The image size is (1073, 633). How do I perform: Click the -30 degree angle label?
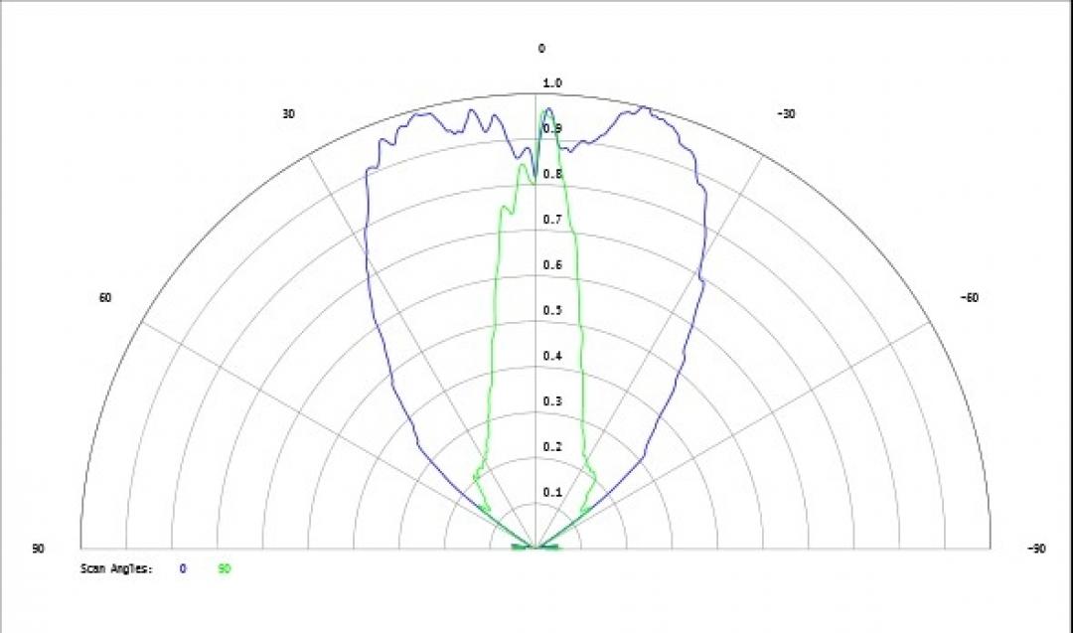(x=786, y=113)
